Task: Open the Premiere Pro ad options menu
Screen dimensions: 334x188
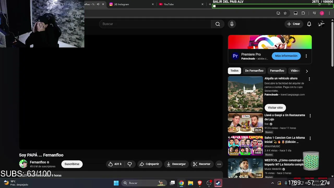Action: tap(306, 56)
